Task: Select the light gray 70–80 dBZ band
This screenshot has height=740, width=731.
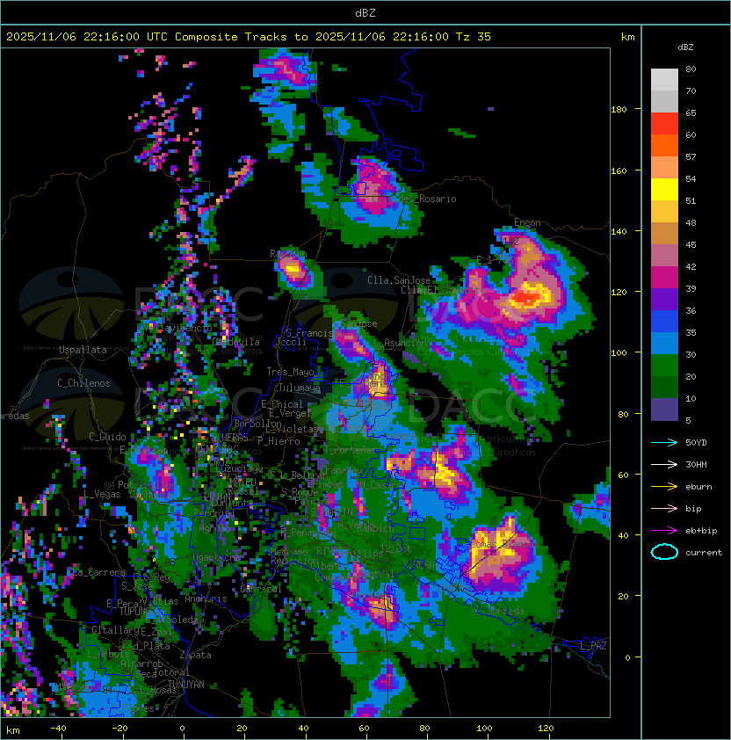Action: click(664, 80)
